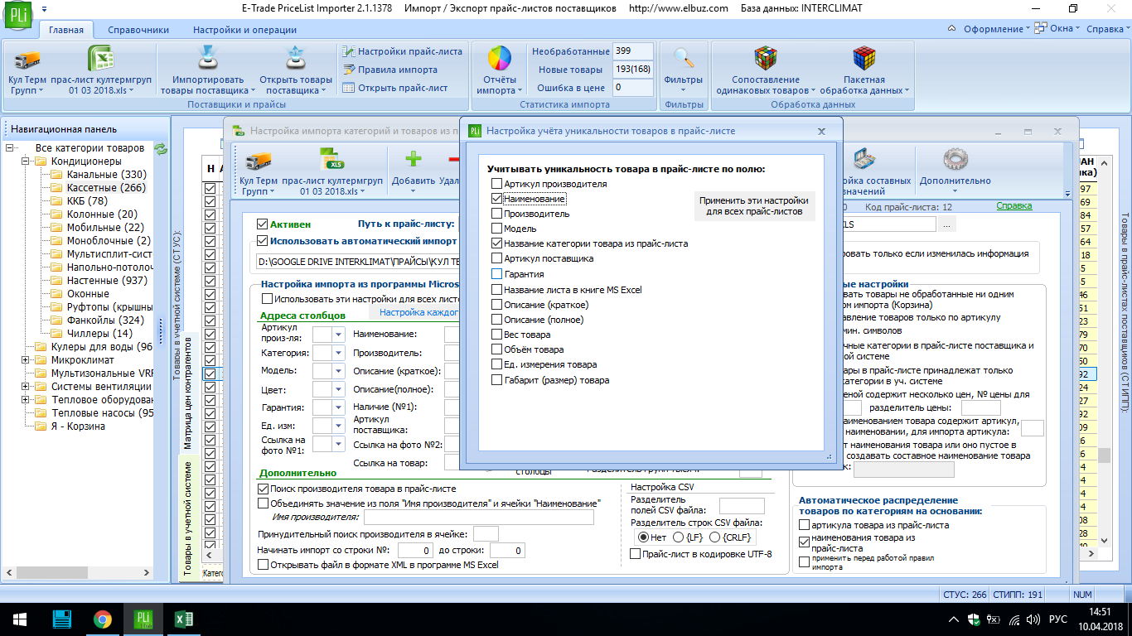Click the PLi application logo button

17,16
